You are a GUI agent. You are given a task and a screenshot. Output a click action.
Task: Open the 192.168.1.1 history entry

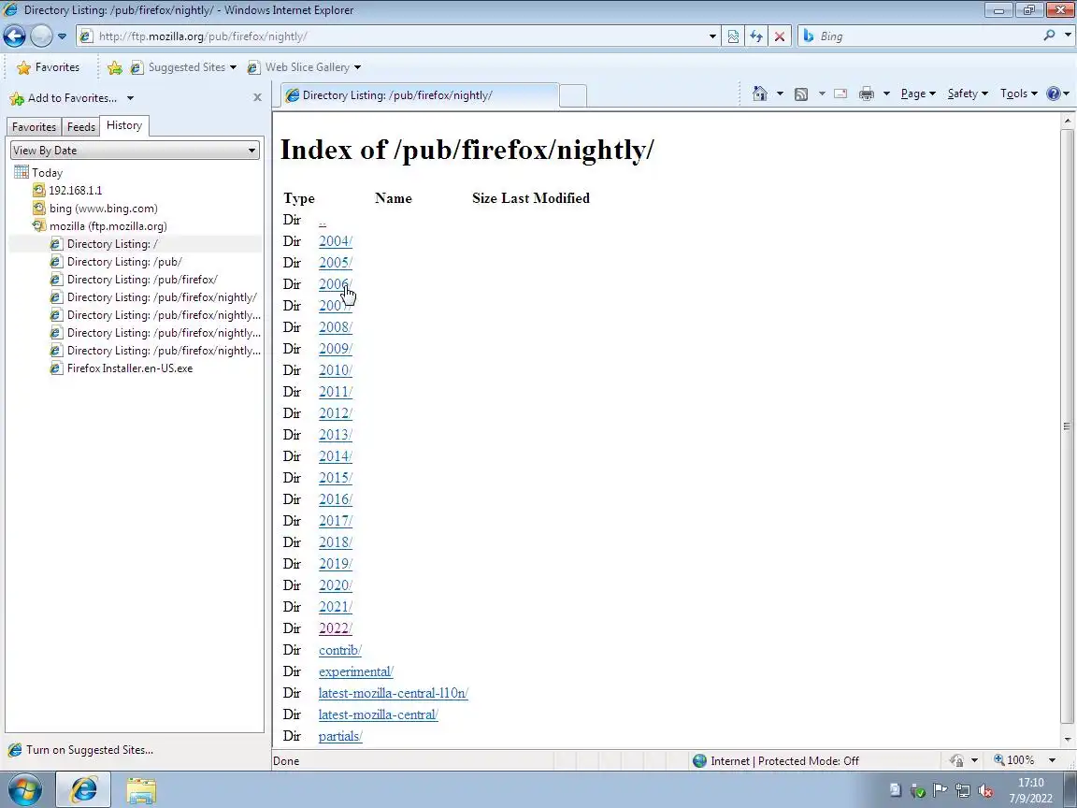67,191
